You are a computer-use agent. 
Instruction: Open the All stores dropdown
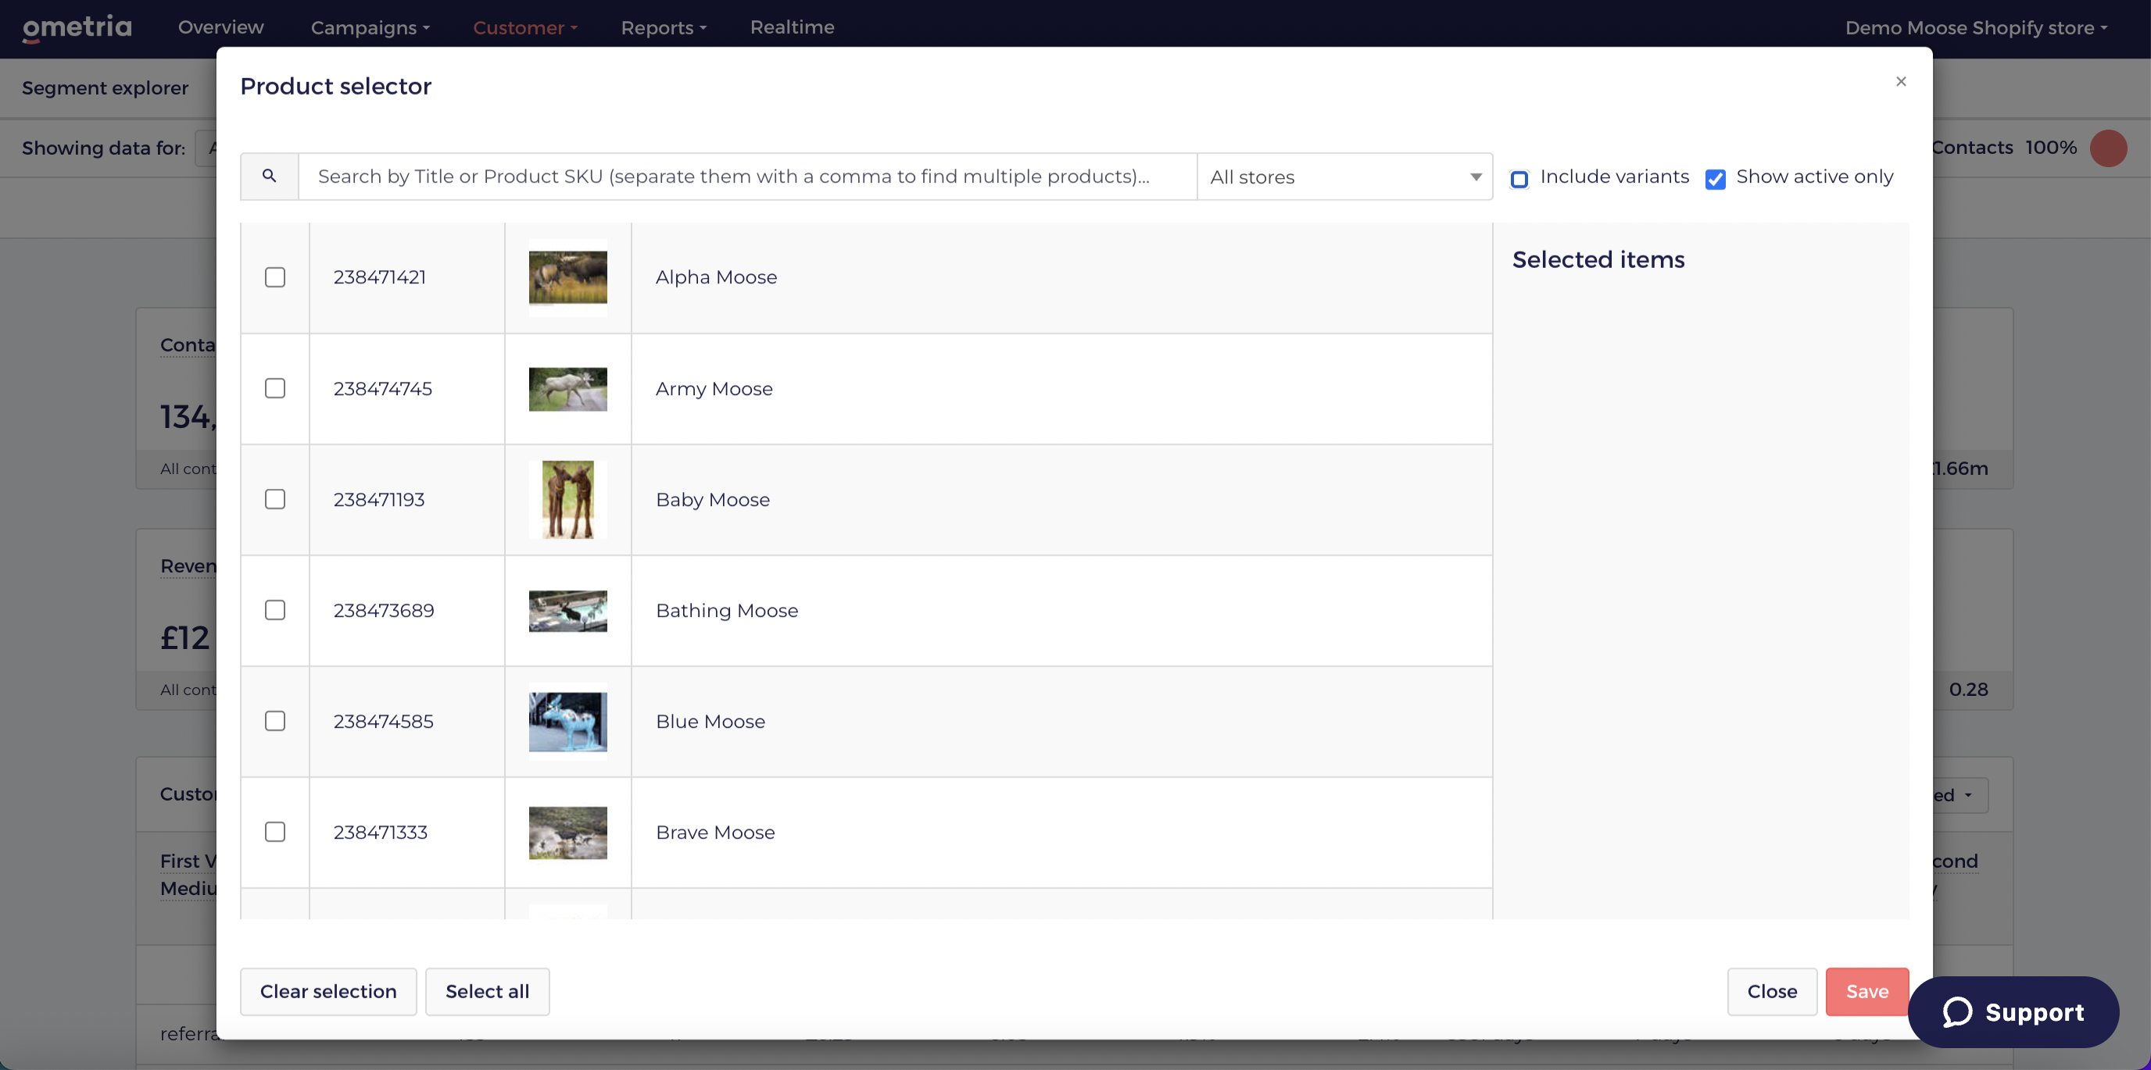coord(1344,177)
